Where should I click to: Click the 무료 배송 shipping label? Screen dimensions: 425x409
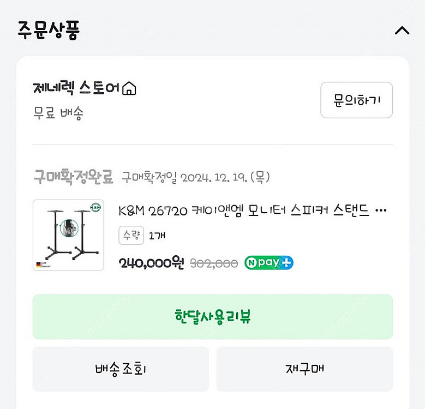click(58, 114)
